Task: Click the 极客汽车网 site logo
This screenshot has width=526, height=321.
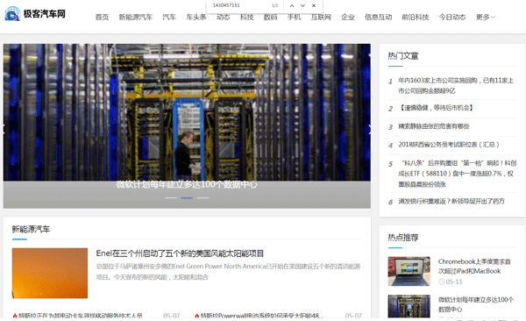Action: 35,14
